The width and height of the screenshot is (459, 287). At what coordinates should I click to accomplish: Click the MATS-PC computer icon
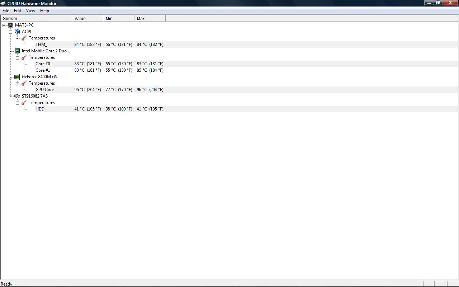(10, 25)
